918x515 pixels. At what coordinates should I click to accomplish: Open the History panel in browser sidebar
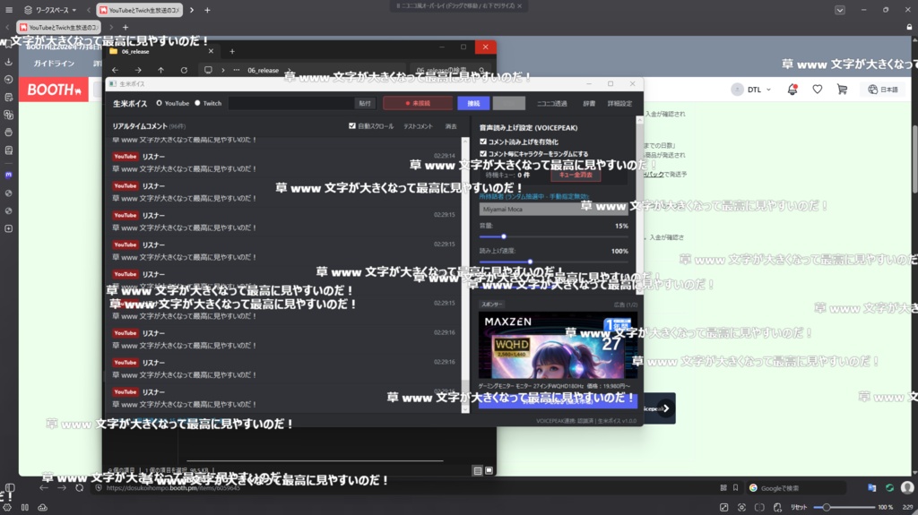coord(9,80)
